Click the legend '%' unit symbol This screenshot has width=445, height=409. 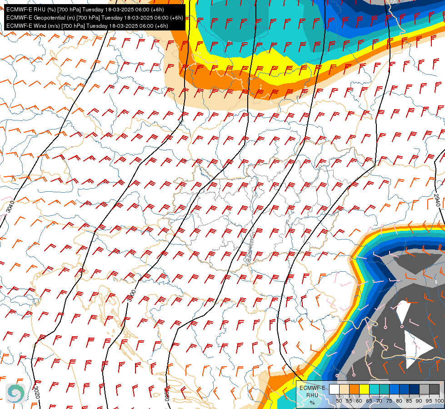tap(312, 403)
